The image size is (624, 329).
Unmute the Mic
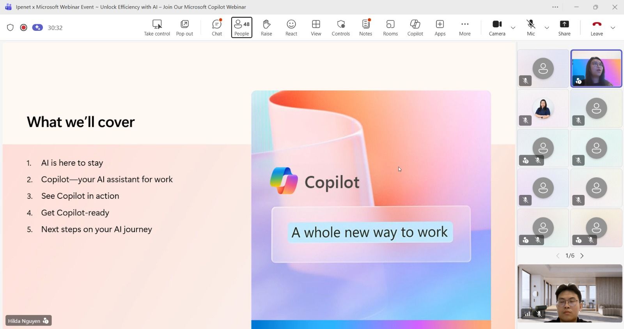(x=531, y=27)
